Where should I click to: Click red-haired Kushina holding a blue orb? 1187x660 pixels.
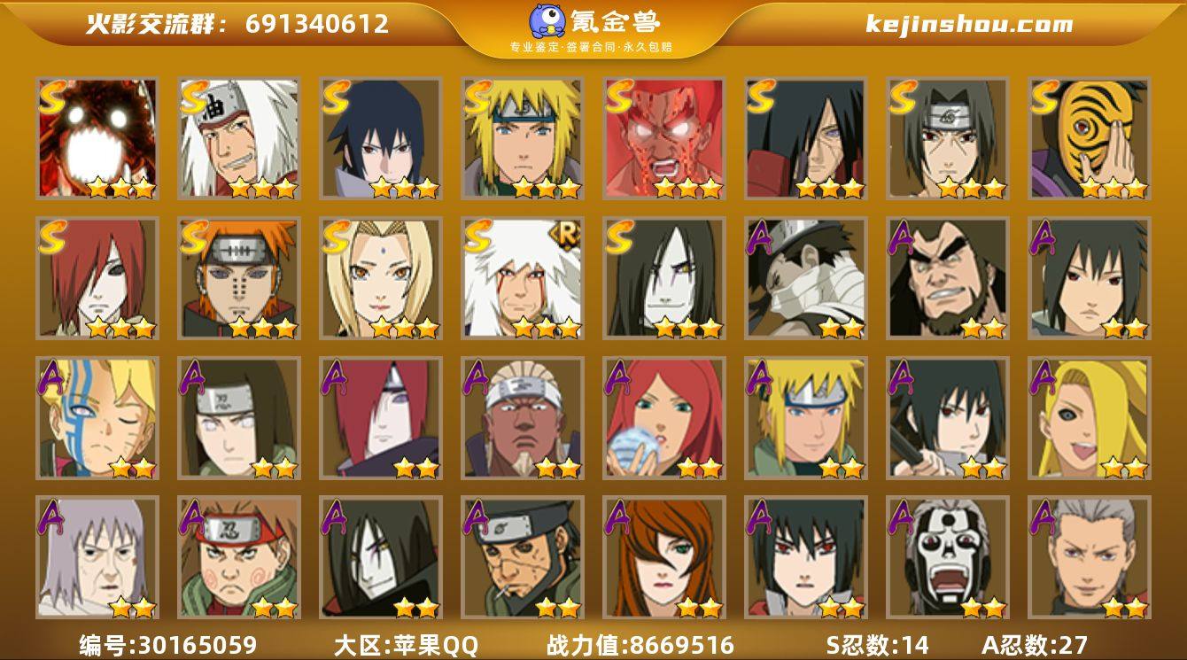[664, 418]
